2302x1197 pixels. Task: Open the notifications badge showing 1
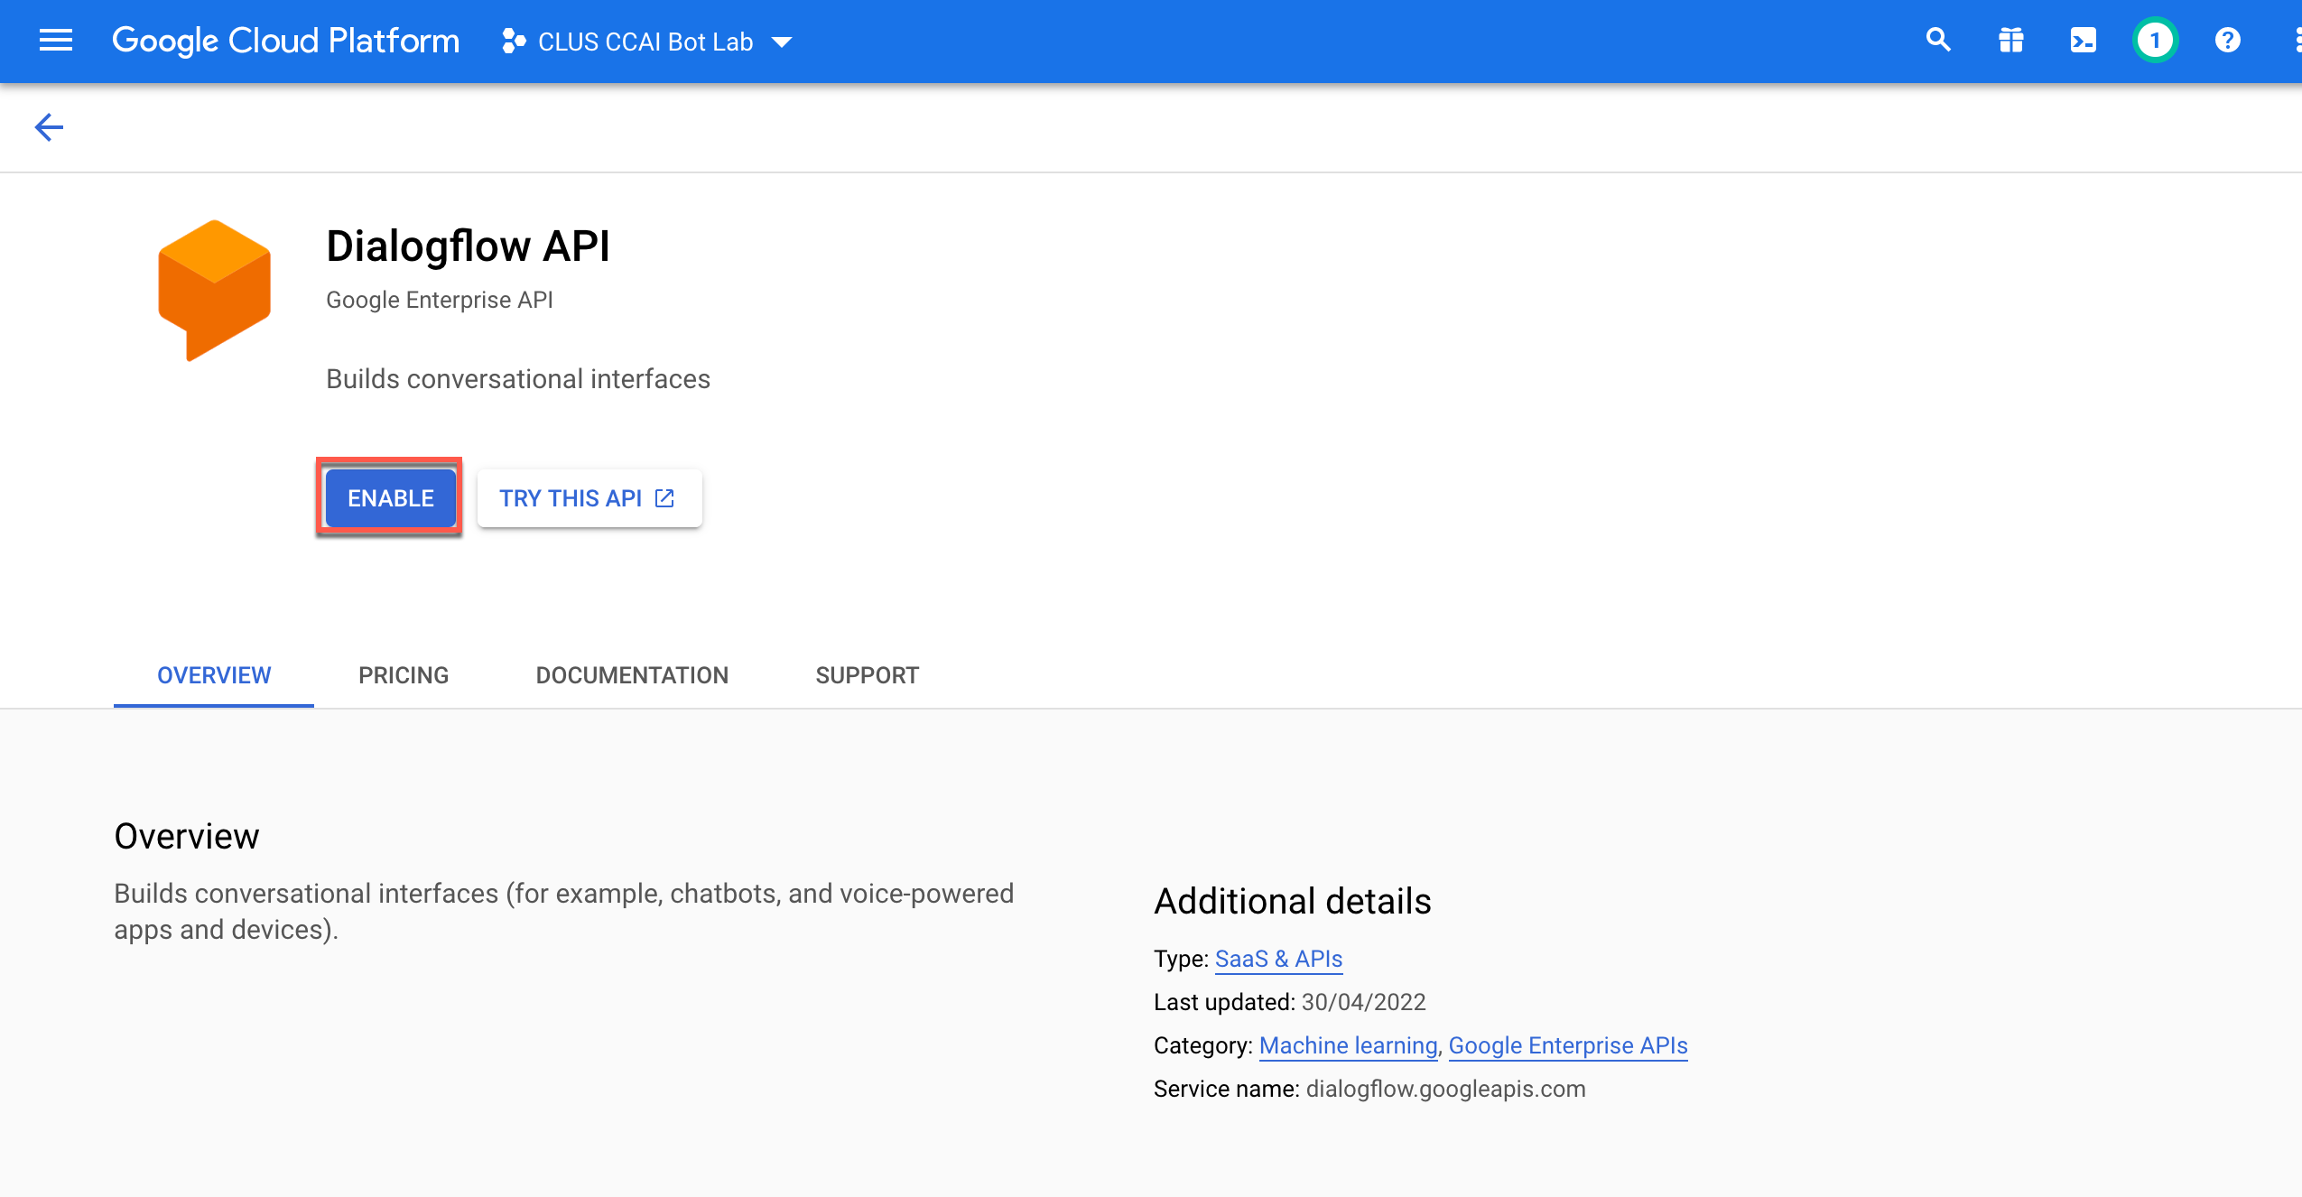pos(2155,41)
